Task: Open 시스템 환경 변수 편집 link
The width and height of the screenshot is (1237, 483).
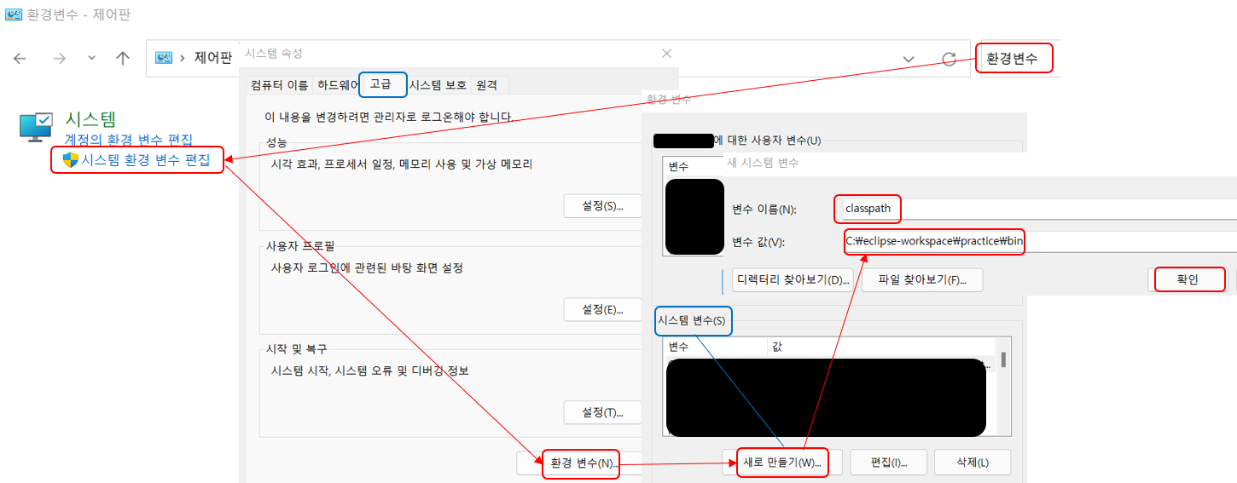Action: 145,159
